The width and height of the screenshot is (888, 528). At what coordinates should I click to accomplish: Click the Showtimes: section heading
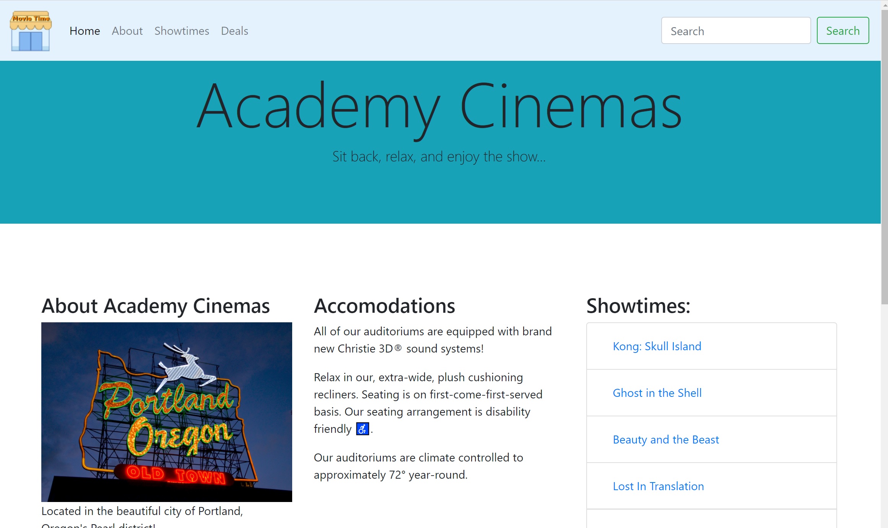tap(638, 306)
